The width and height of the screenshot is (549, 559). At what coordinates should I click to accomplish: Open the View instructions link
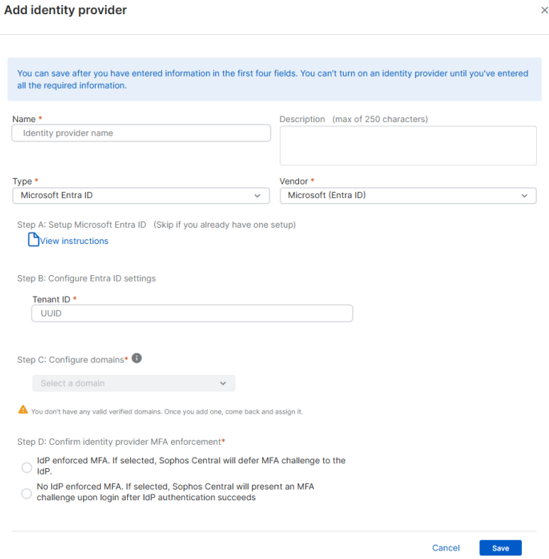point(74,241)
